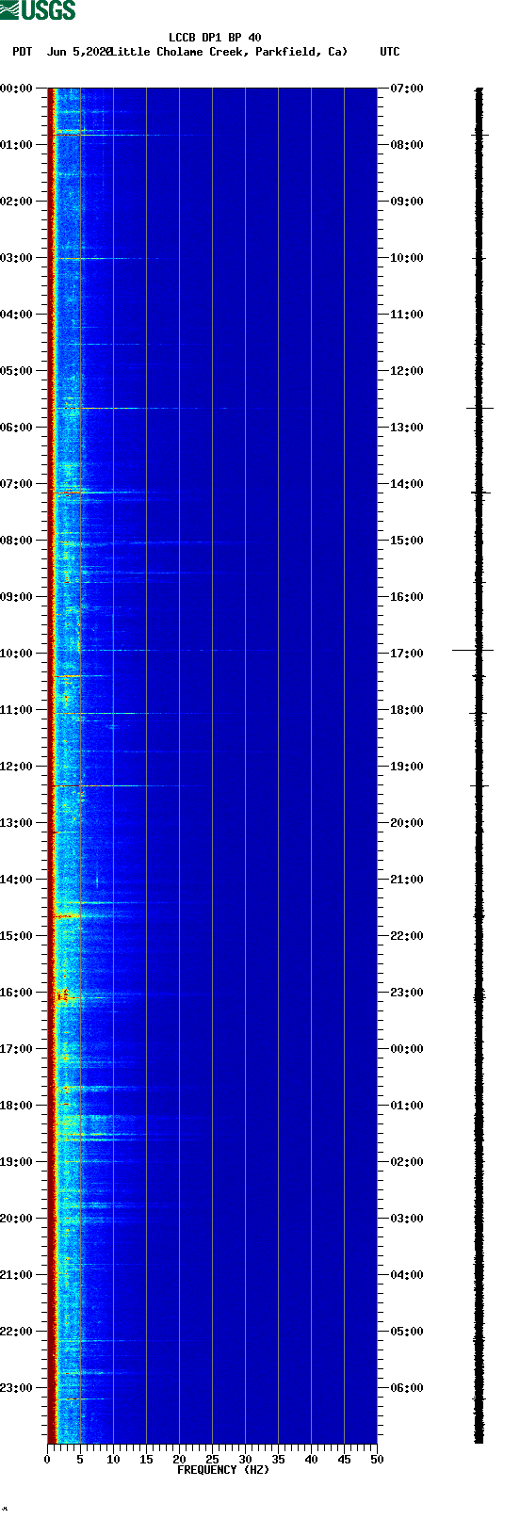This screenshot has width=520, height=1519.
Task: Click the 10:00 PDT time label on left axis
Action: pyautogui.click(x=17, y=654)
